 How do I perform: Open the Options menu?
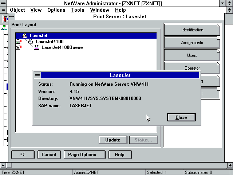click(x=56, y=10)
